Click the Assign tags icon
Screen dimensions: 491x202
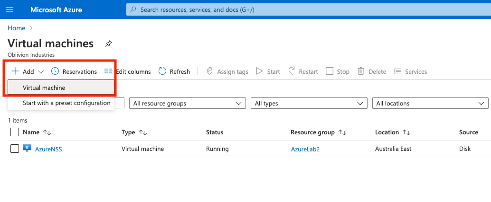point(209,71)
